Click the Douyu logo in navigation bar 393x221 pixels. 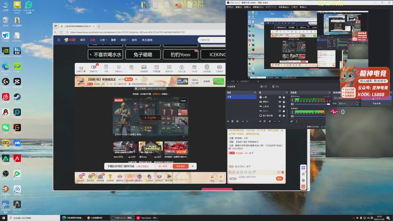coord(70,40)
